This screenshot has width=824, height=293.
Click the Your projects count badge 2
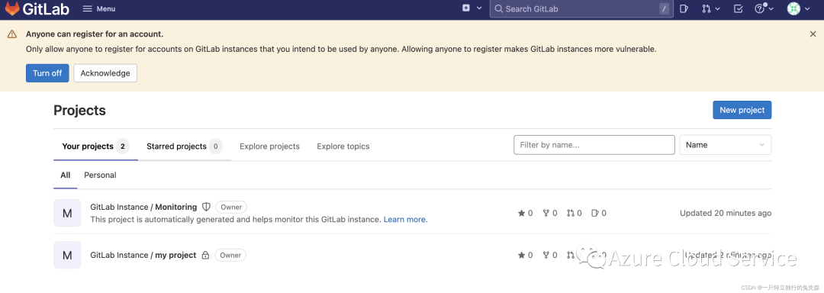(123, 146)
